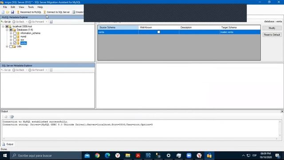Open Go Back dropdown in SQL Server explorer
The image size is (284, 160).
pyautogui.click(x=27, y=70)
